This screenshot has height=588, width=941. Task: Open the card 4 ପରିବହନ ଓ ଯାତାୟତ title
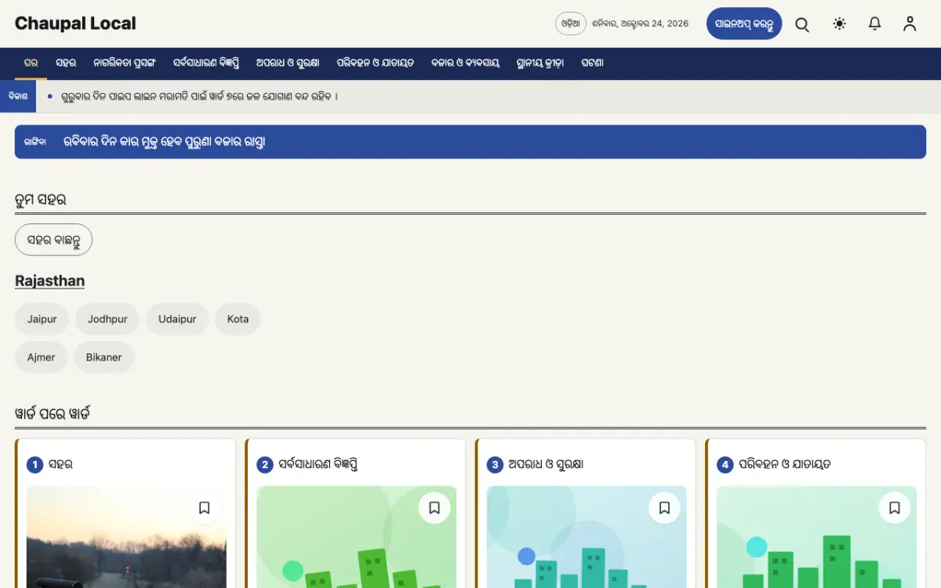coord(785,464)
